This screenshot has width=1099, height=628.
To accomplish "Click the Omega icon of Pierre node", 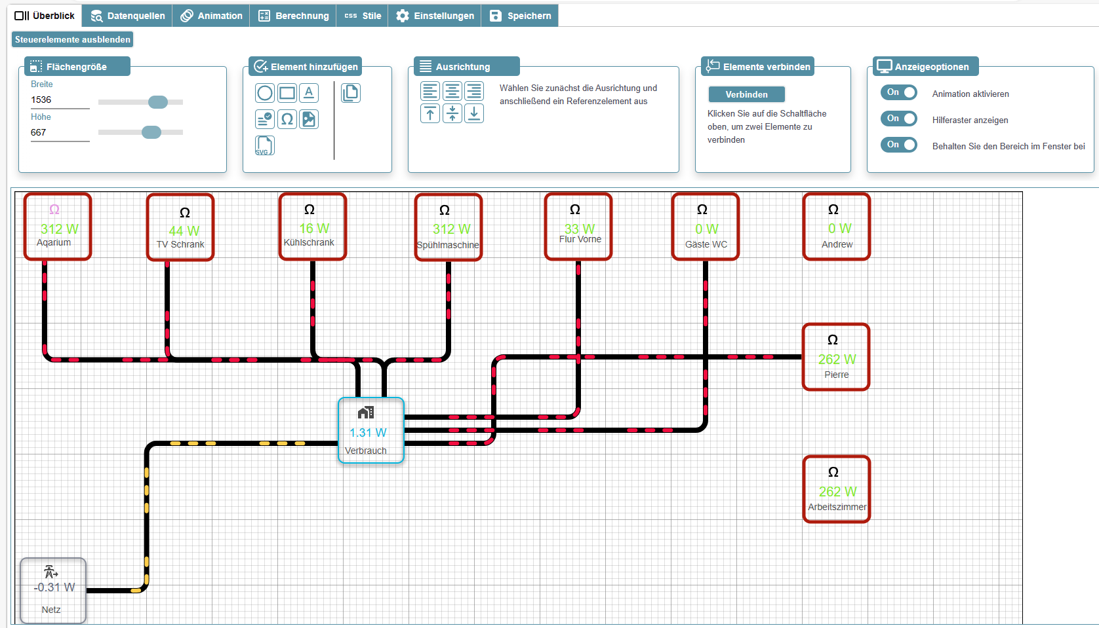I will pos(833,340).
